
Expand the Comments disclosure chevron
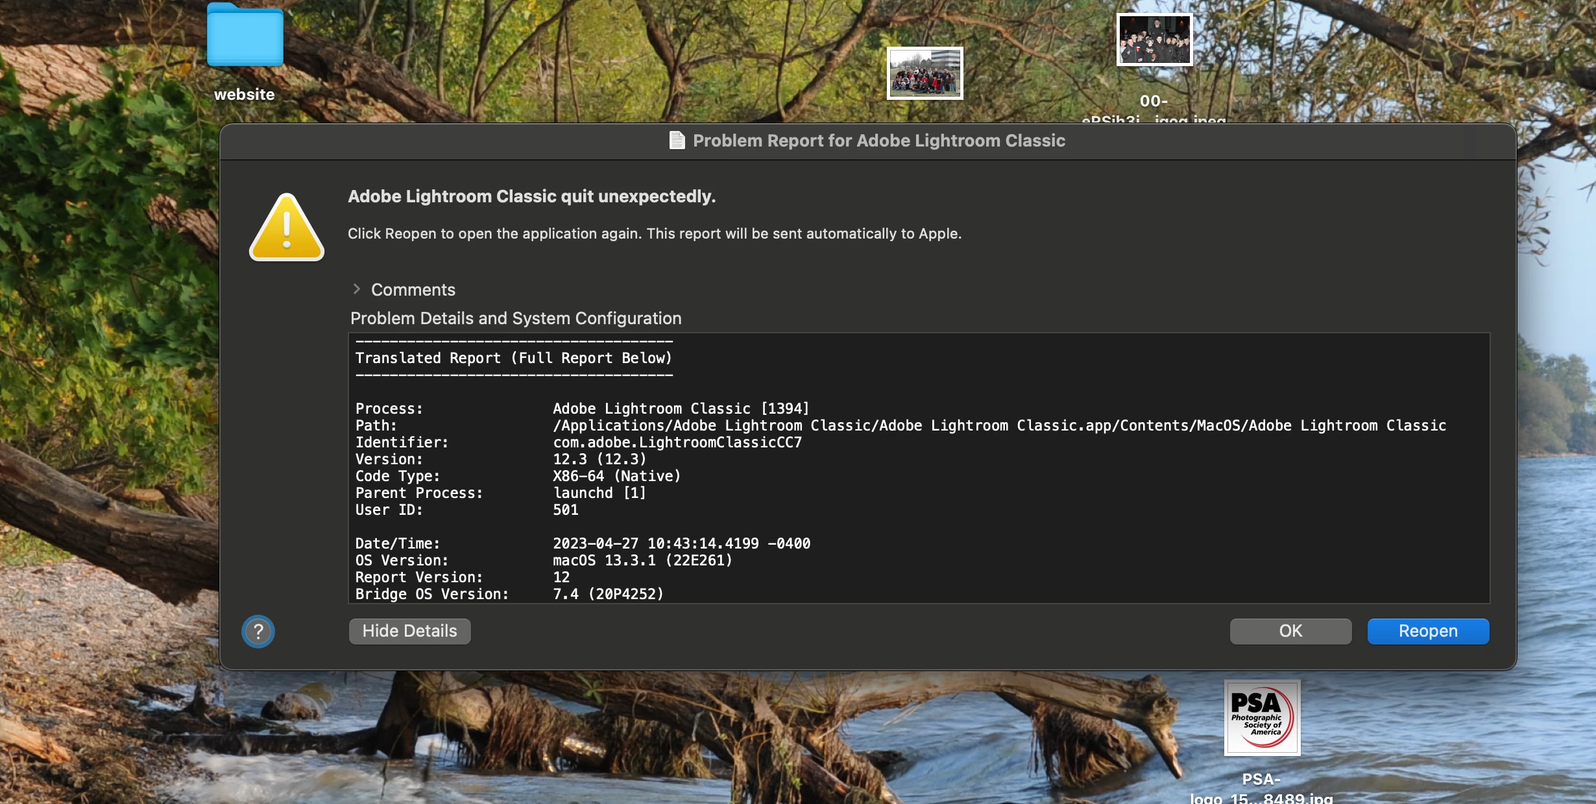pos(356,289)
